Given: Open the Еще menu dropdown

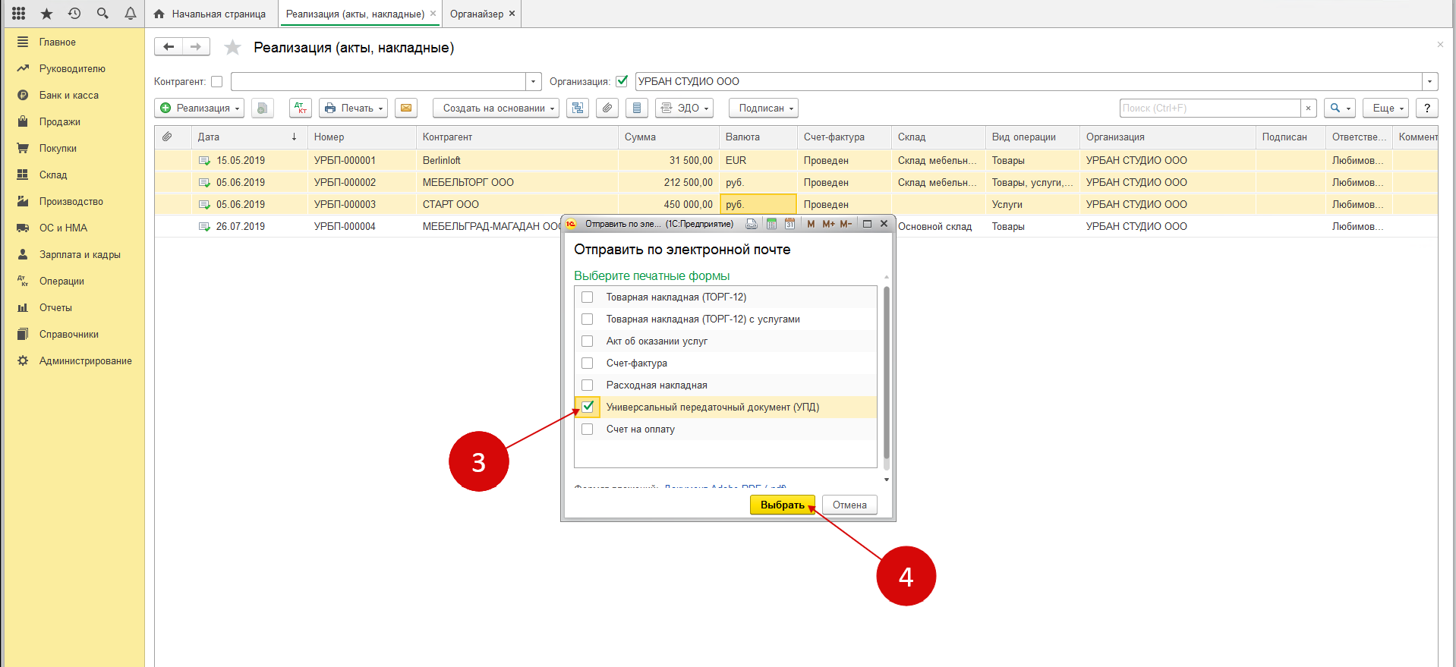Looking at the screenshot, I should click(1385, 108).
